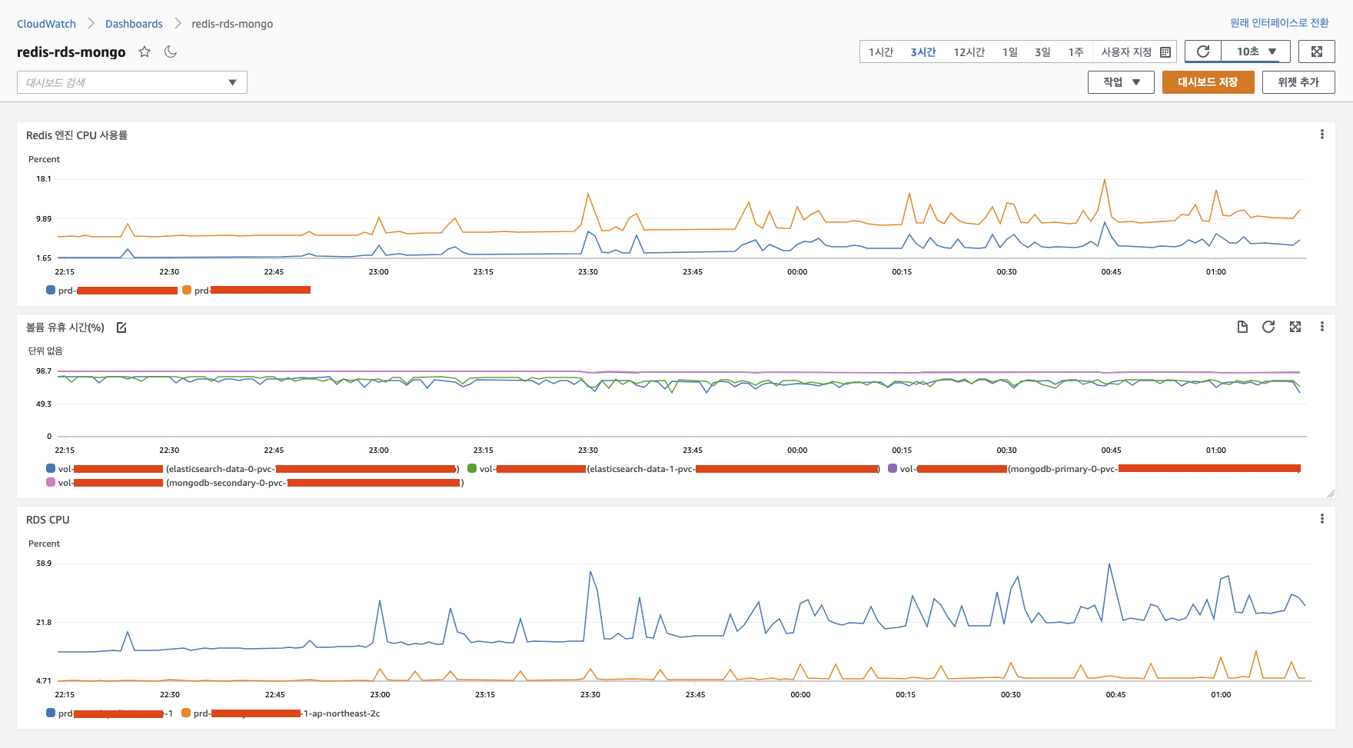Select the 3시간 time range
Screen dimensions: 1353x748
coord(923,52)
